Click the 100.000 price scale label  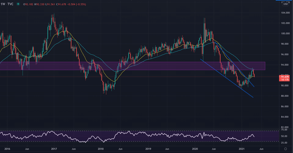(x=285, y=34)
